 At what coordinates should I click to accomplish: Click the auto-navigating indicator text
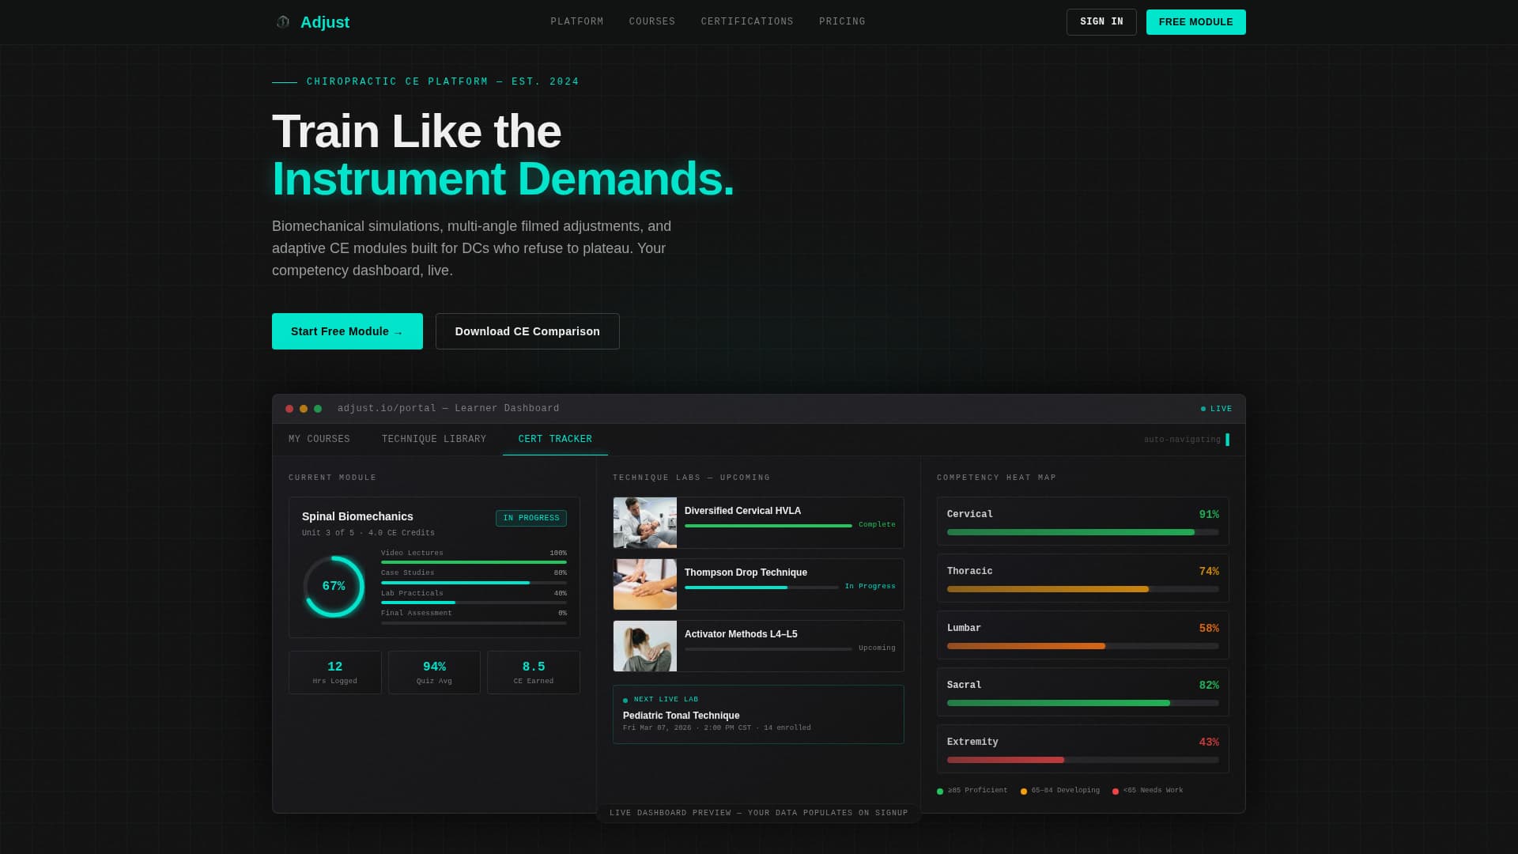coord(1182,440)
